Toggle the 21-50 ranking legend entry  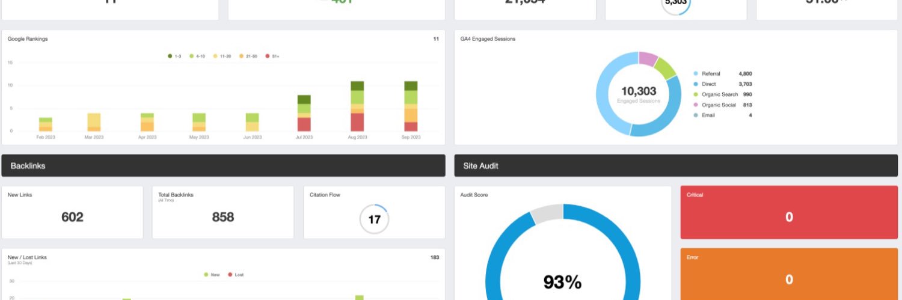pyautogui.click(x=248, y=56)
